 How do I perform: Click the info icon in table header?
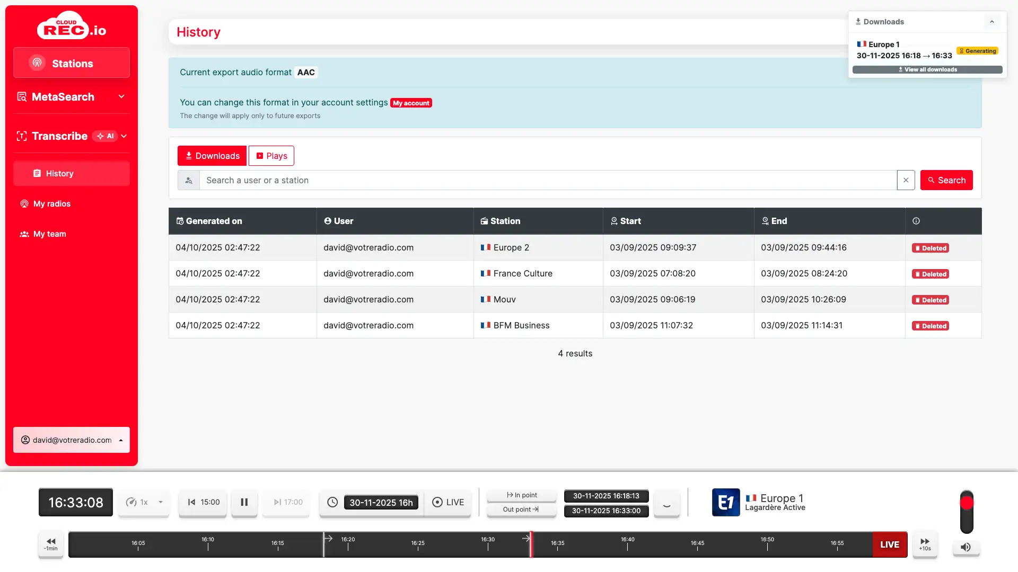916,221
